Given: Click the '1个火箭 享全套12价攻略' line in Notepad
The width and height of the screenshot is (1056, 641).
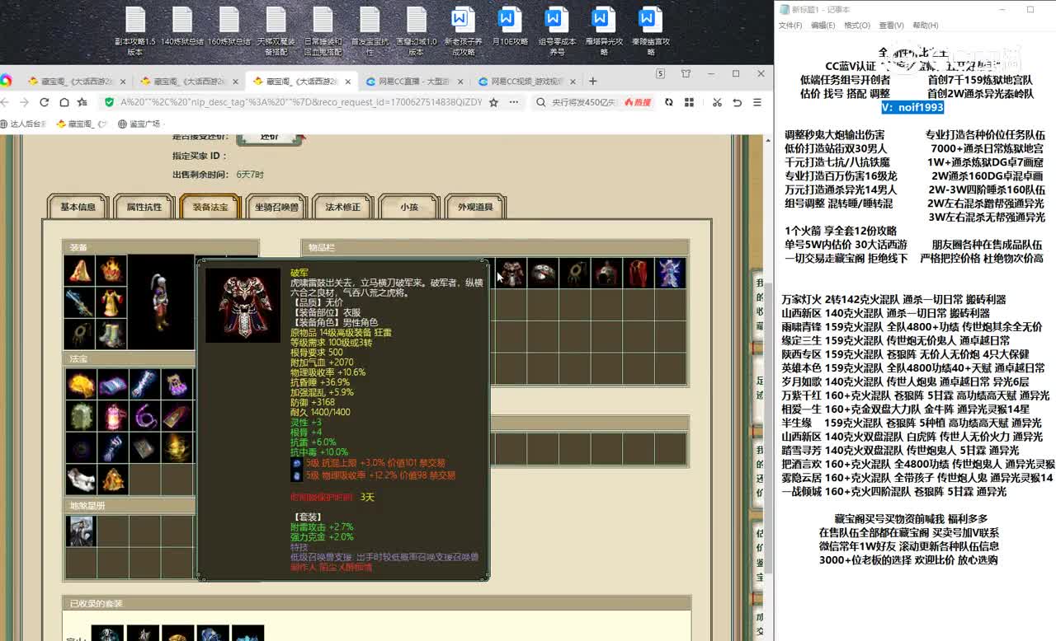Looking at the screenshot, I should click(841, 231).
